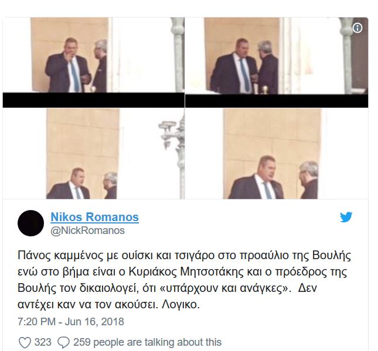Open the bottom-left photo with street lamp
This screenshot has height=351, width=378.
click(94, 153)
